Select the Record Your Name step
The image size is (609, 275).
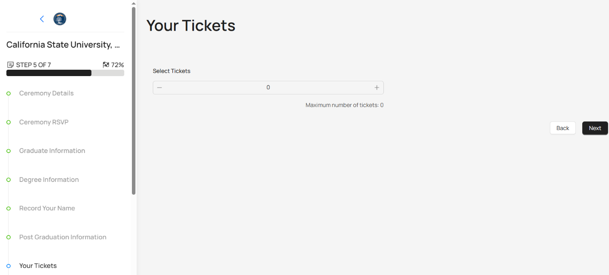point(47,208)
